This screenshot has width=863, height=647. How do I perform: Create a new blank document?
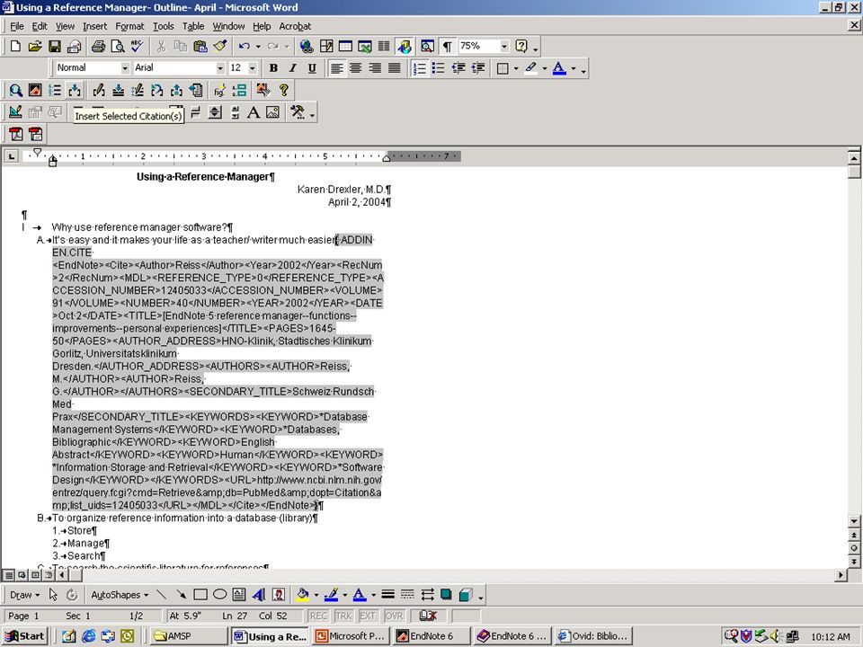[x=15, y=46]
